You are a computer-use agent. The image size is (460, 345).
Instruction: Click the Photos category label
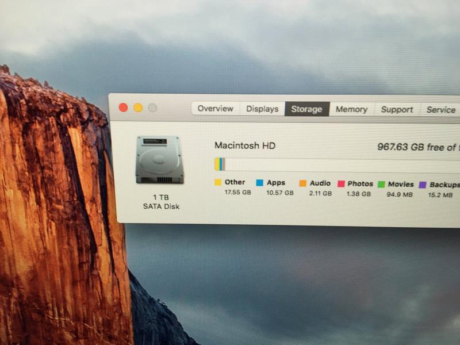pyautogui.click(x=361, y=184)
